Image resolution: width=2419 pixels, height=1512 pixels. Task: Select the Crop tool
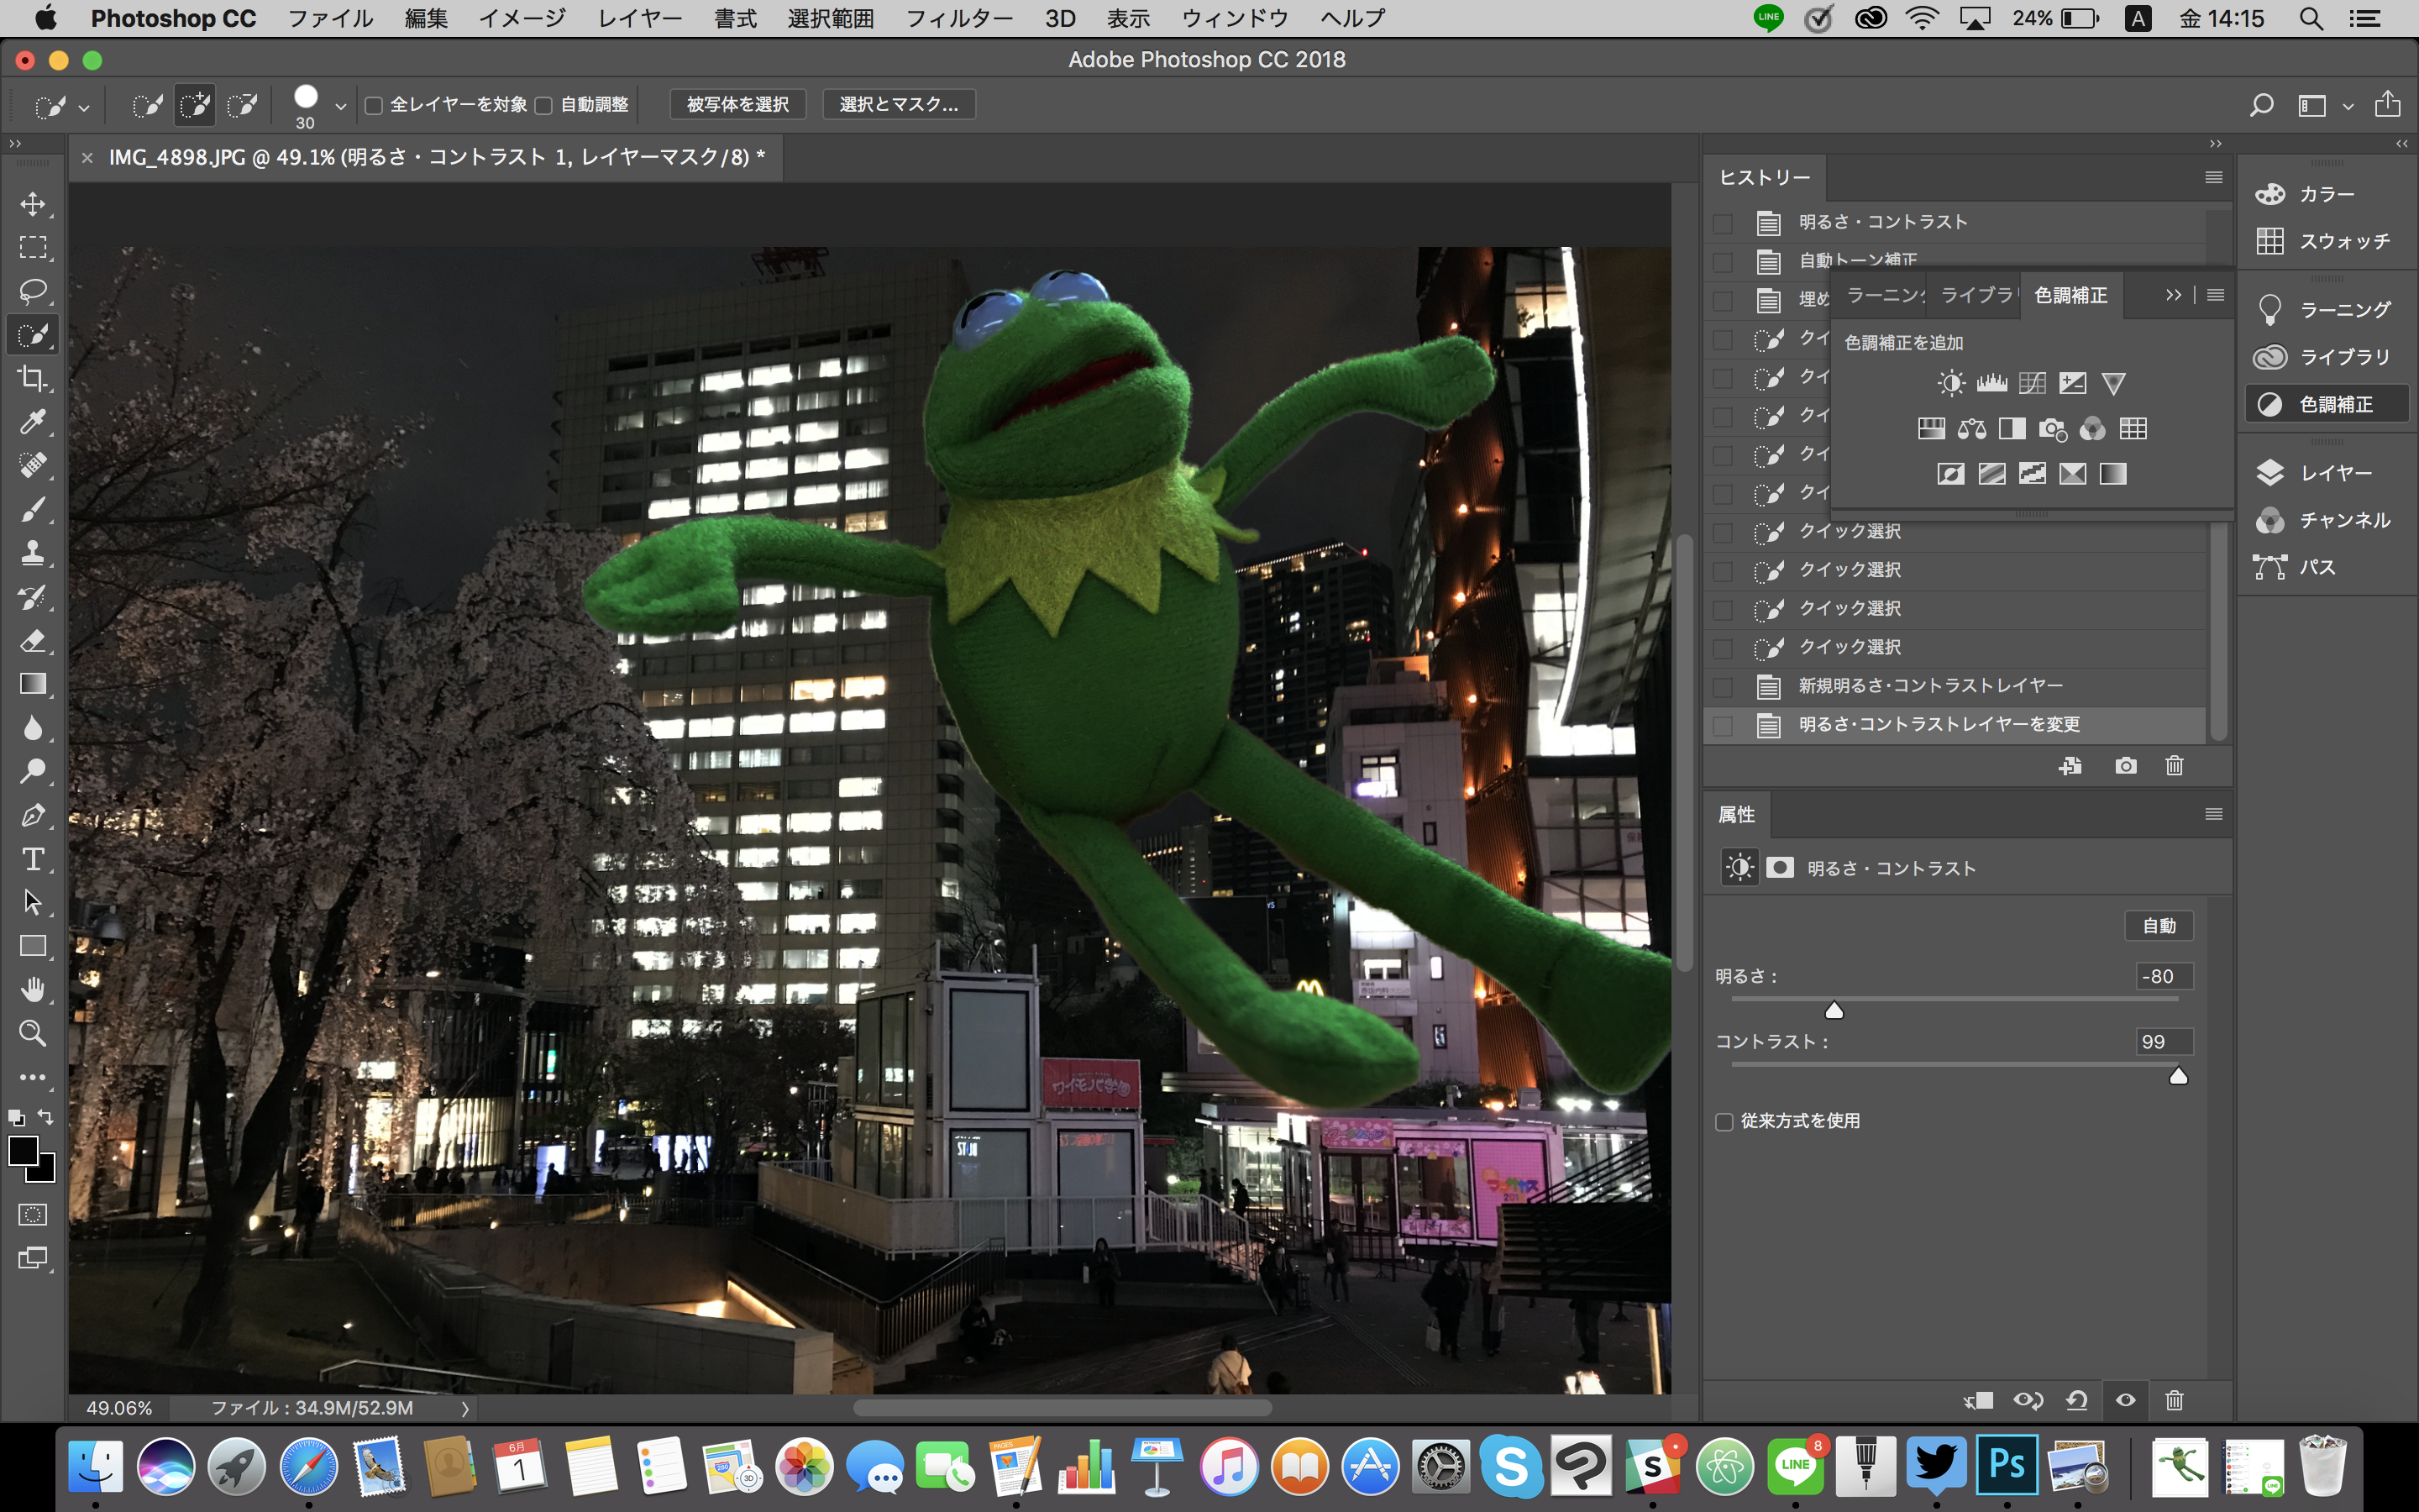[33, 378]
